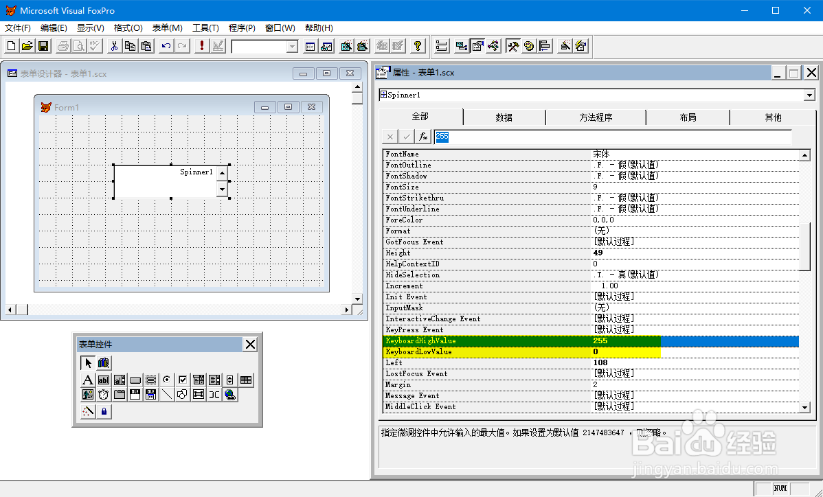This screenshot has width=823, height=497.
Task: Toggle the Properties Window toolbar button
Action: (x=477, y=46)
